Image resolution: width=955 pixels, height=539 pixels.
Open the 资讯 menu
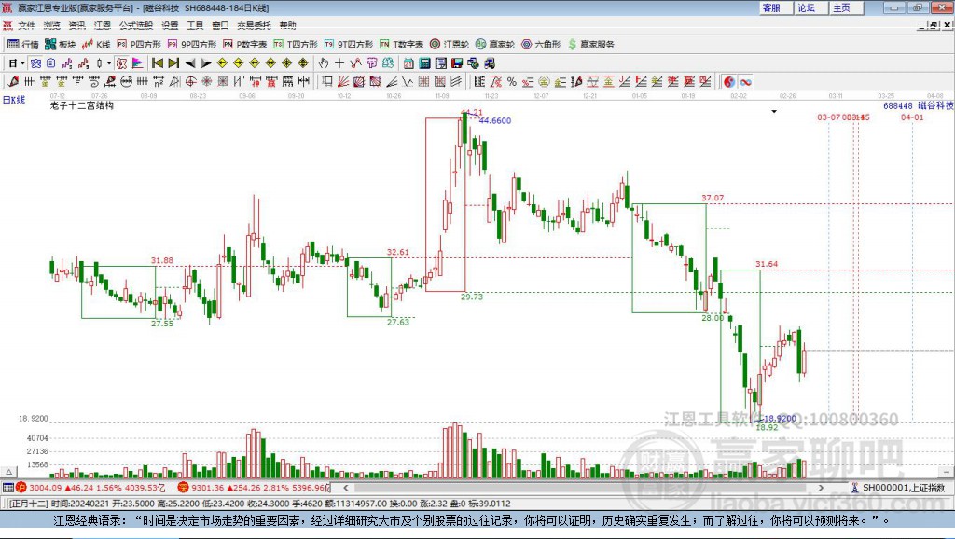coord(76,25)
